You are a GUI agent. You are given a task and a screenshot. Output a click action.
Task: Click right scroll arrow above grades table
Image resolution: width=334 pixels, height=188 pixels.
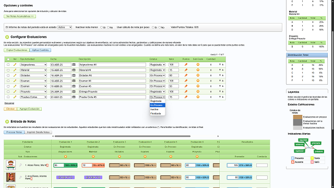click(x=218, y=136)
